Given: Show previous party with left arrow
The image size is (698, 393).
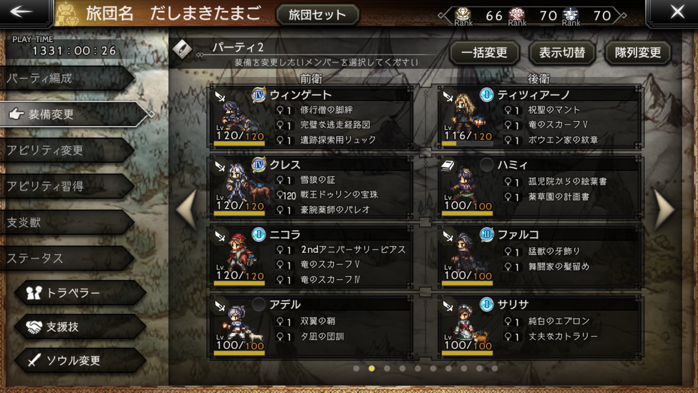Looking at the screenshot, I should (186, 209).
